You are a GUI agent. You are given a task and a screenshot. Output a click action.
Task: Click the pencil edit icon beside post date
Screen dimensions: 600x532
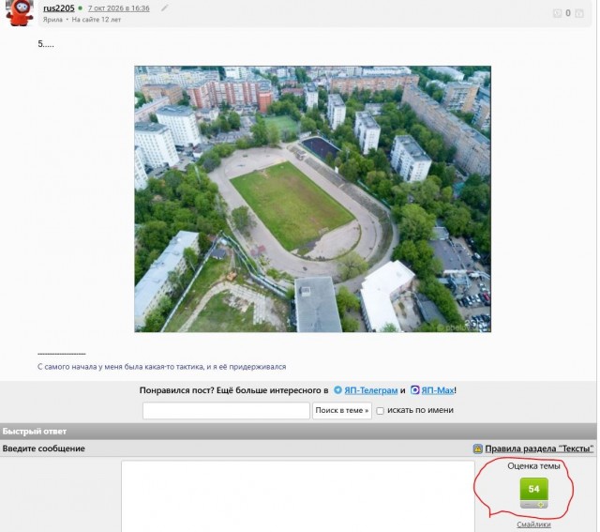pyautogui.click(x=164, y=8)
